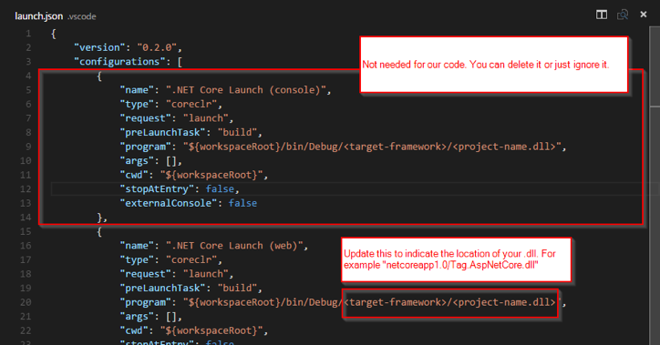Viewport: 660px width, 345px height.
Task: Click line number 4 in the gutter
Action: (28, 76)
